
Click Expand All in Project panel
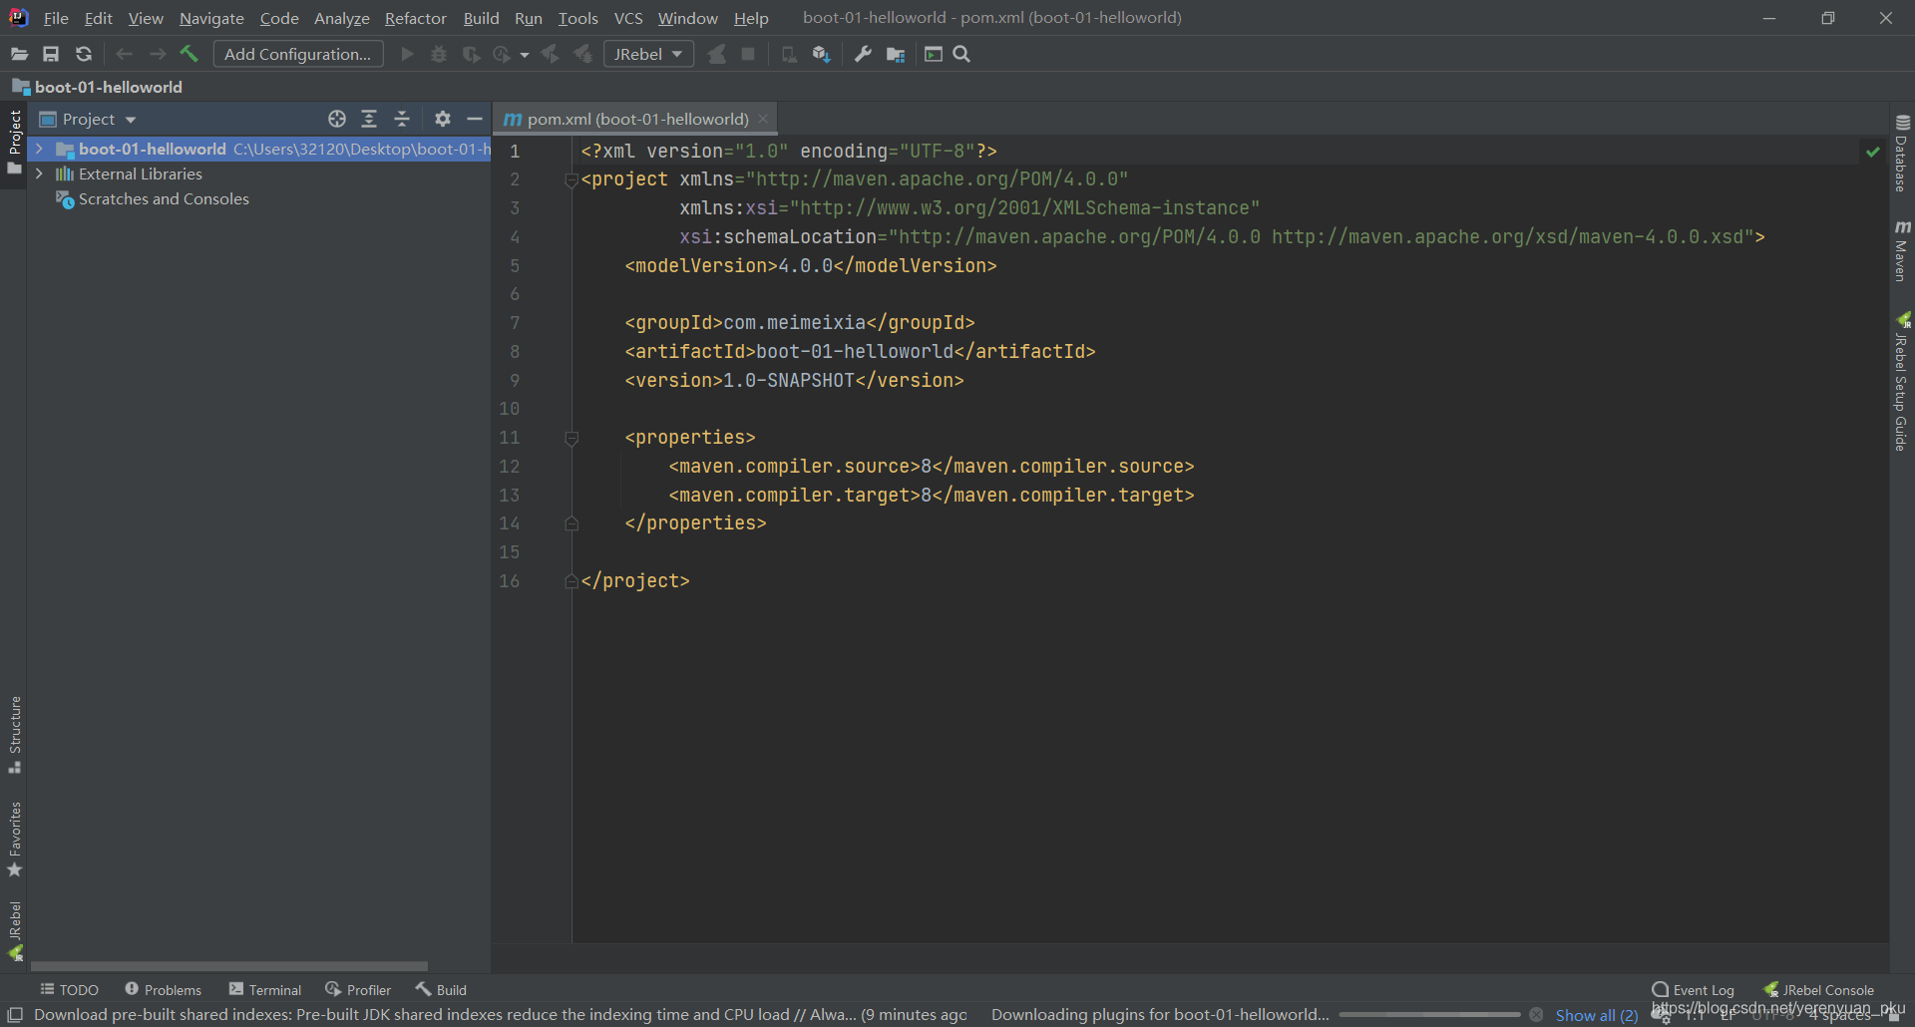[369, 119]
